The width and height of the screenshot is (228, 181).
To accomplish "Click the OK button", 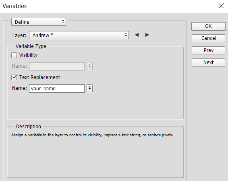I will [x=208, y=26].
